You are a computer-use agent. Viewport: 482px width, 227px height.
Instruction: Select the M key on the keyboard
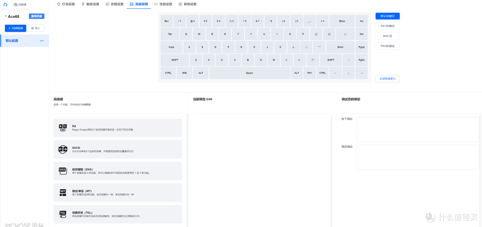[274, 60]
